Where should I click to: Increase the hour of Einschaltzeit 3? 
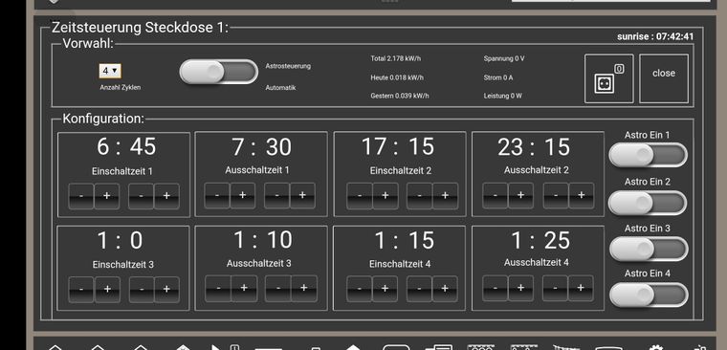(107, 289)
